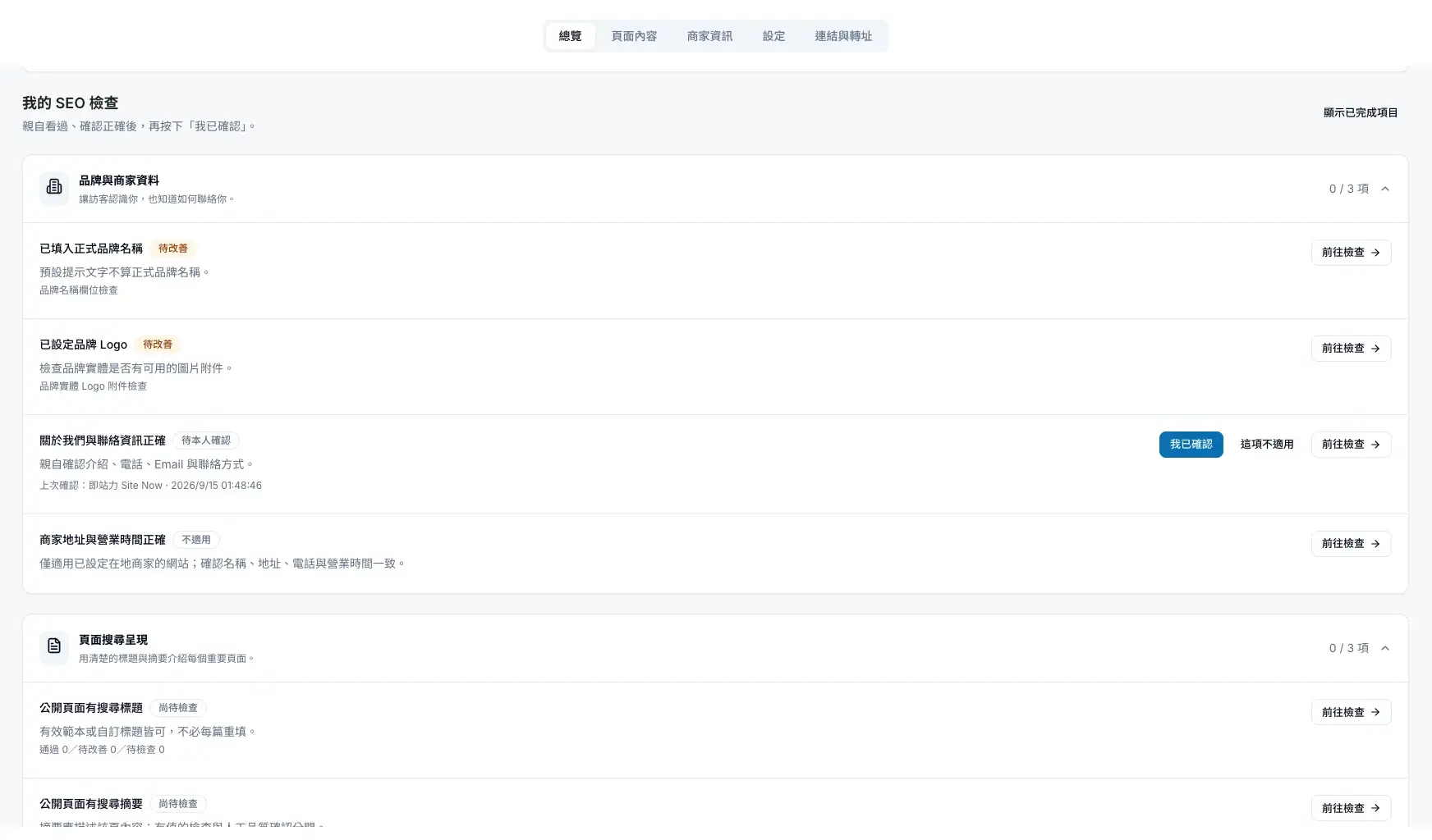Image resolution: width=1432 pixels, height=840 pixels.
Task: Click the 品牌與商家資料 building icon
Action: click(54, 188)
